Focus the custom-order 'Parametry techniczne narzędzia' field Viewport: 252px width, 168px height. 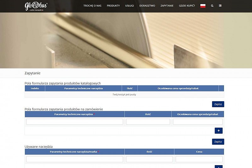coord(75,122)
